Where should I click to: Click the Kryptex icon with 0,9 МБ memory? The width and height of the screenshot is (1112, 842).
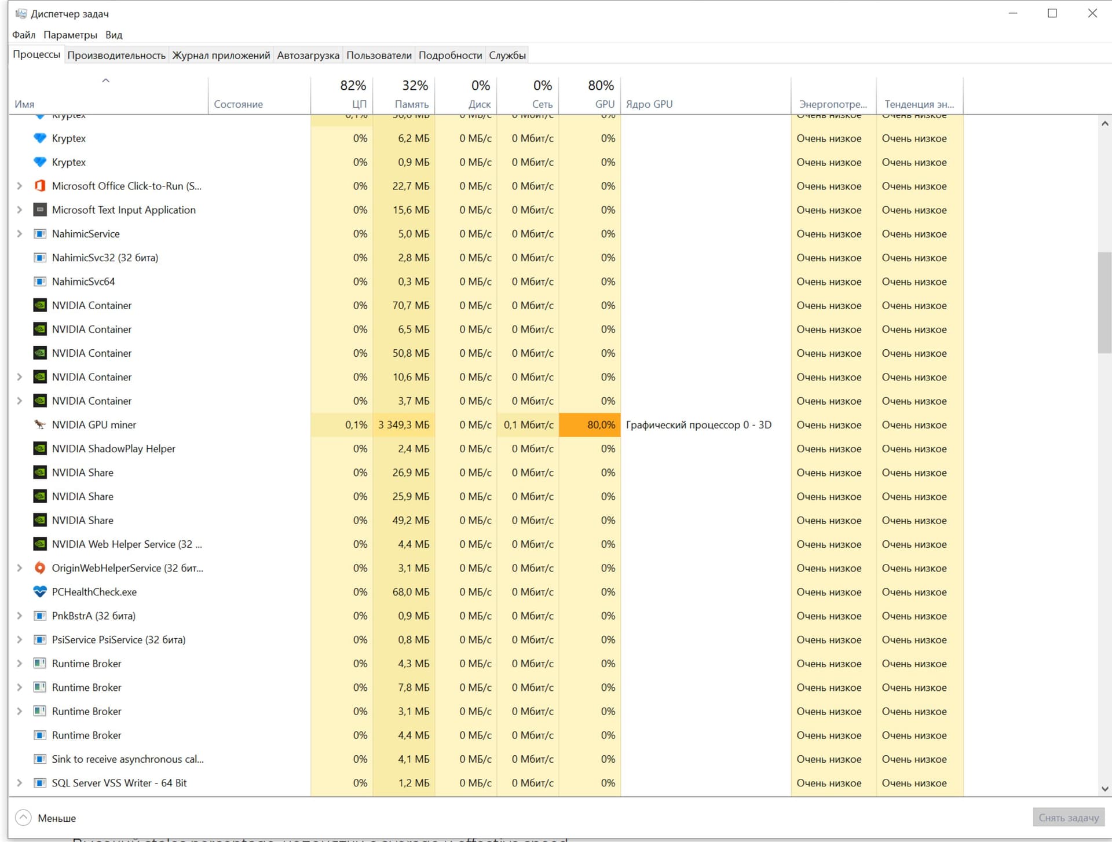(x=40, y=162)
